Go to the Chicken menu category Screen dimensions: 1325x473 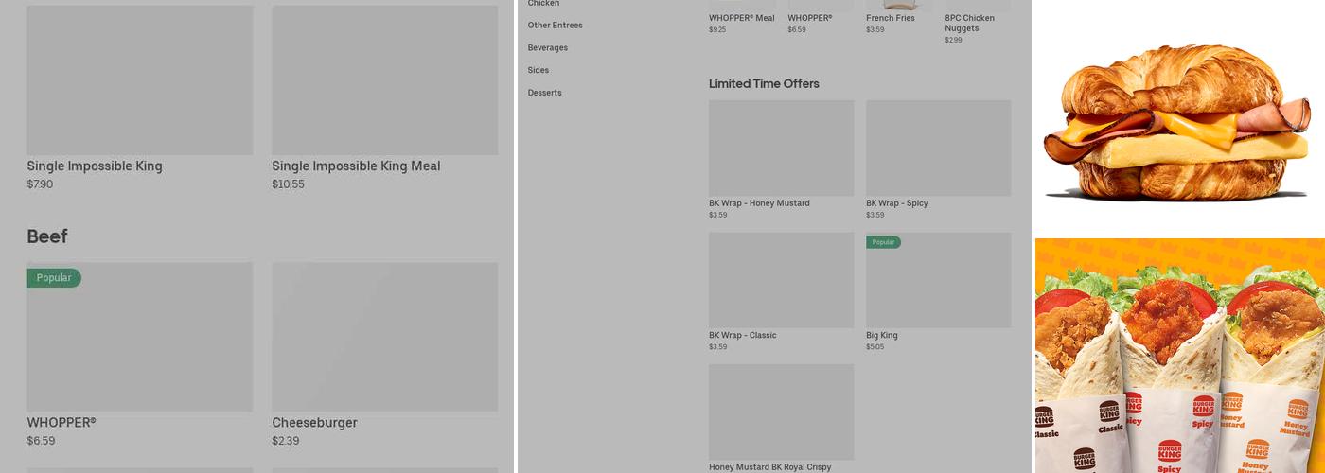543,4
